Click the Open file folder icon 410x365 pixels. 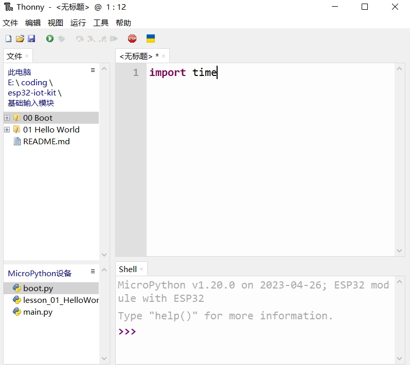(x=20, y=39)
